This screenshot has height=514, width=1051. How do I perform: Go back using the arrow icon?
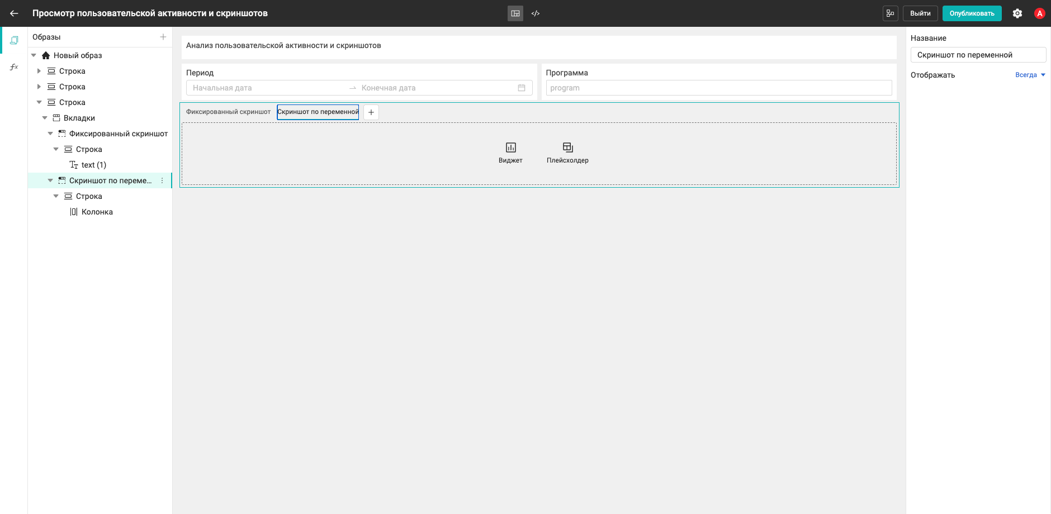pyautogui.click(x=14, y=13)
